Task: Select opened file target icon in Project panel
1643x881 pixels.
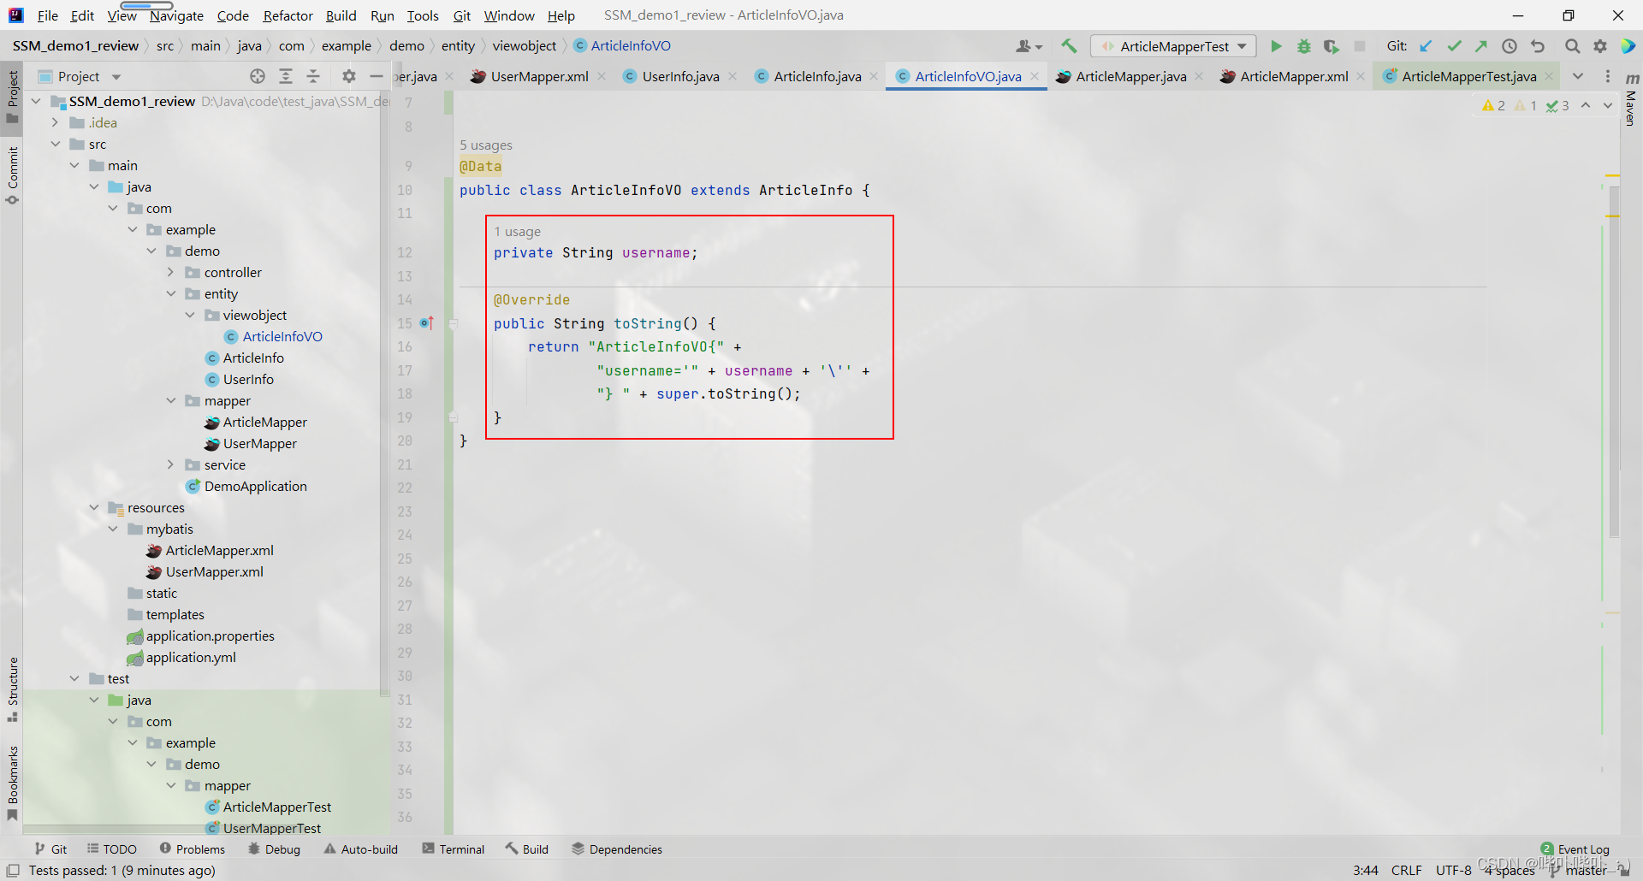Action: [x=258, y=76]
